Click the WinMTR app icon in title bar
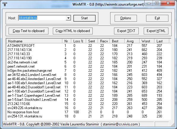Screen dimensions: 177x129 point(5,4)
